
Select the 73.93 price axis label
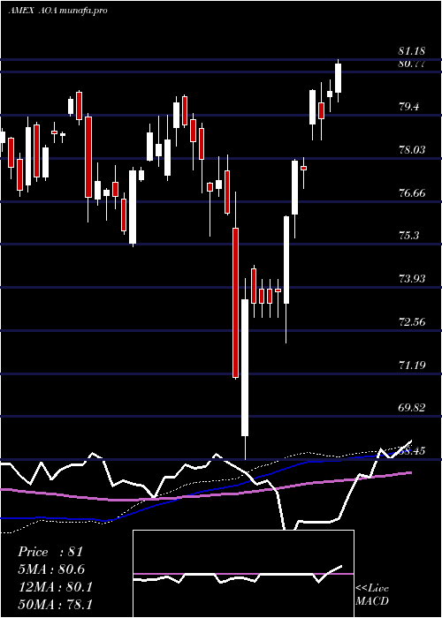coord(412,279)
